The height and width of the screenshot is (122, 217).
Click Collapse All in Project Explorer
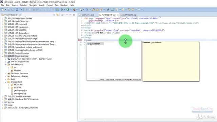click(54, 15)
